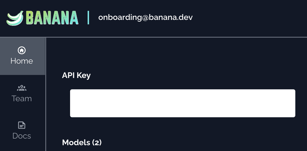Screen dimensions: 307x151
Task: Click the empty sidebar area below Docs
Action: (x=22, y=147)
